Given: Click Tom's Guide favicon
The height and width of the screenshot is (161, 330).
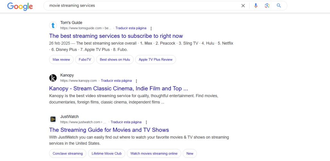Looking at the screenshot, I should (53, 25).
